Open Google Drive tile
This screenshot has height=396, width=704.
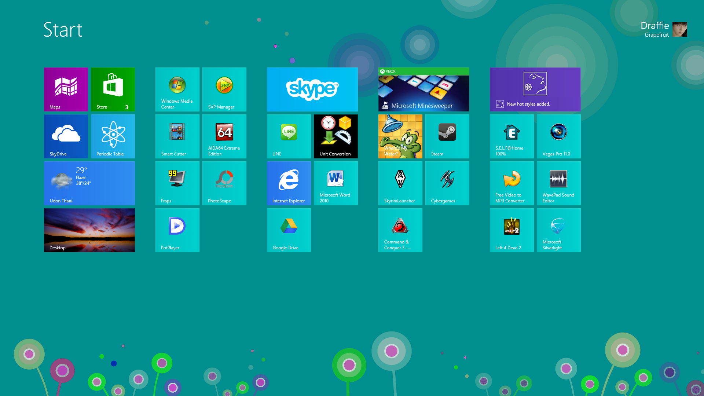289,230
